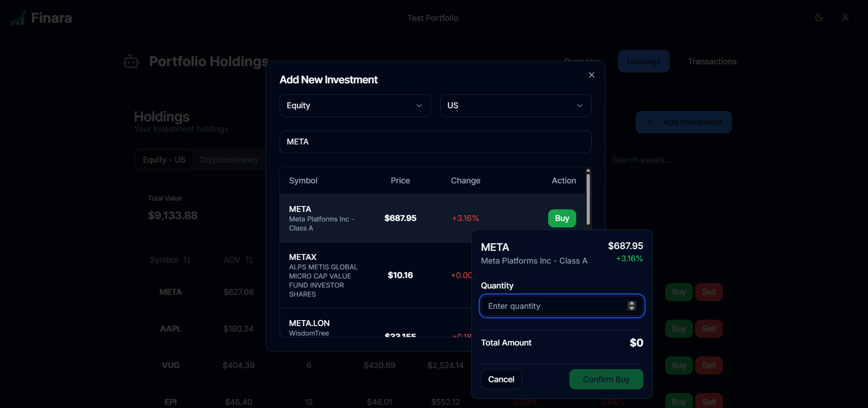Open the Test Portfolio selector
The image size is (868, 408).
[433, 18]
